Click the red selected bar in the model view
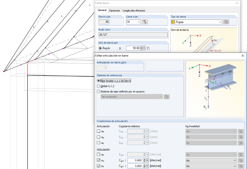Screen dimensions: 247x169 tap(28, 69)
